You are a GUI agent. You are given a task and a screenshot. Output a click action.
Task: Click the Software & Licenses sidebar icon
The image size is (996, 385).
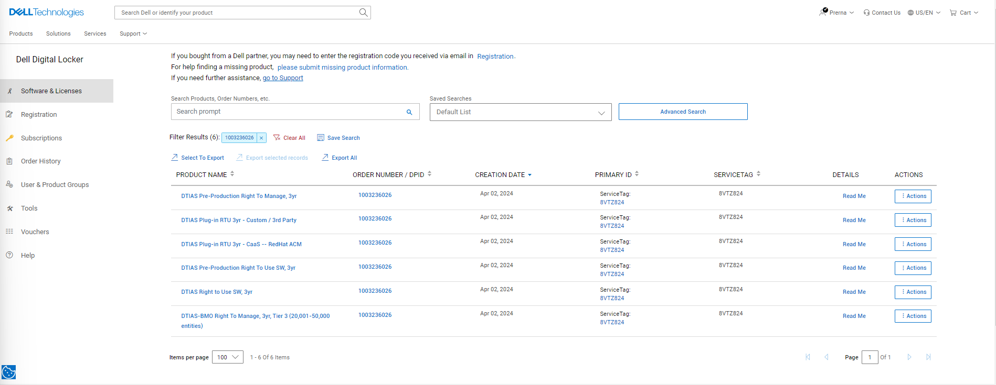click(9, 91)
